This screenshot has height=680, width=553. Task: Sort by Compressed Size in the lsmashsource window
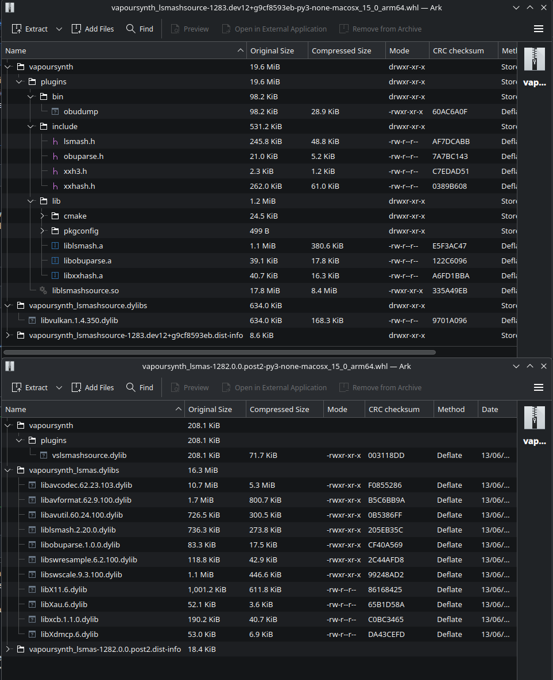point(347,50)
